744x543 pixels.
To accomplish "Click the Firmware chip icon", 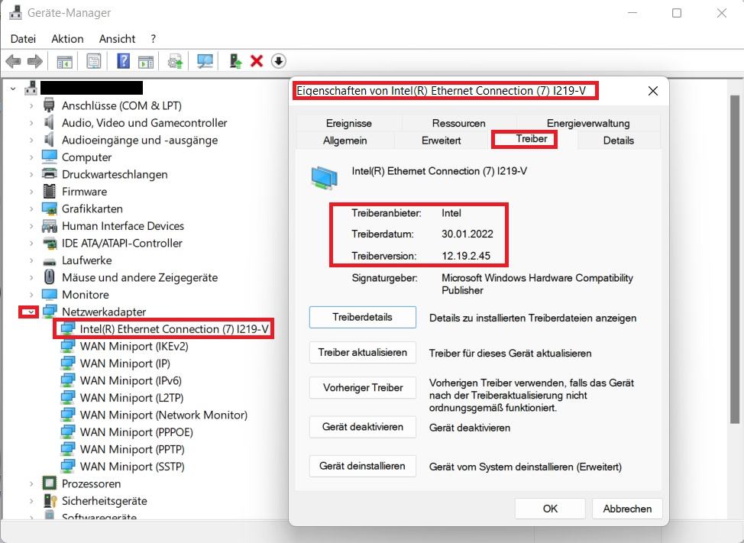I will point(50,191).
